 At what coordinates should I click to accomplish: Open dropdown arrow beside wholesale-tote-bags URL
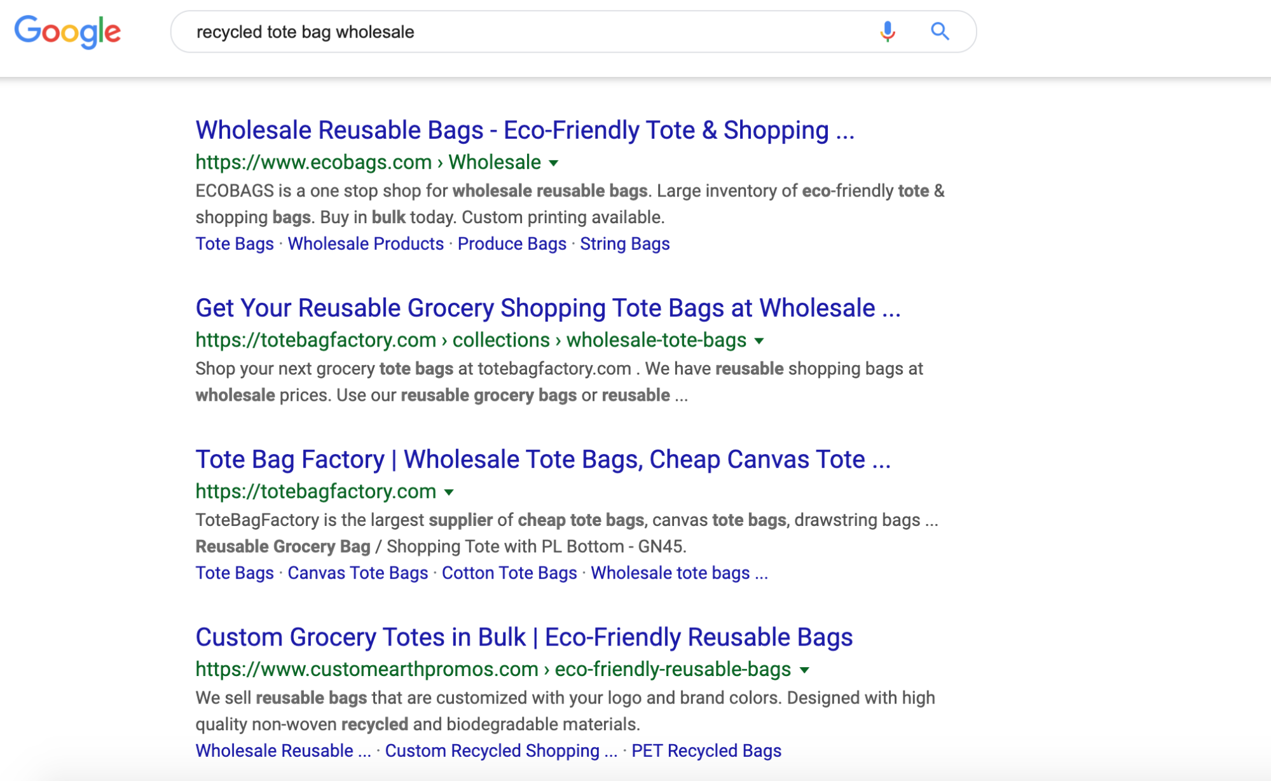click(x=759, y=342)
